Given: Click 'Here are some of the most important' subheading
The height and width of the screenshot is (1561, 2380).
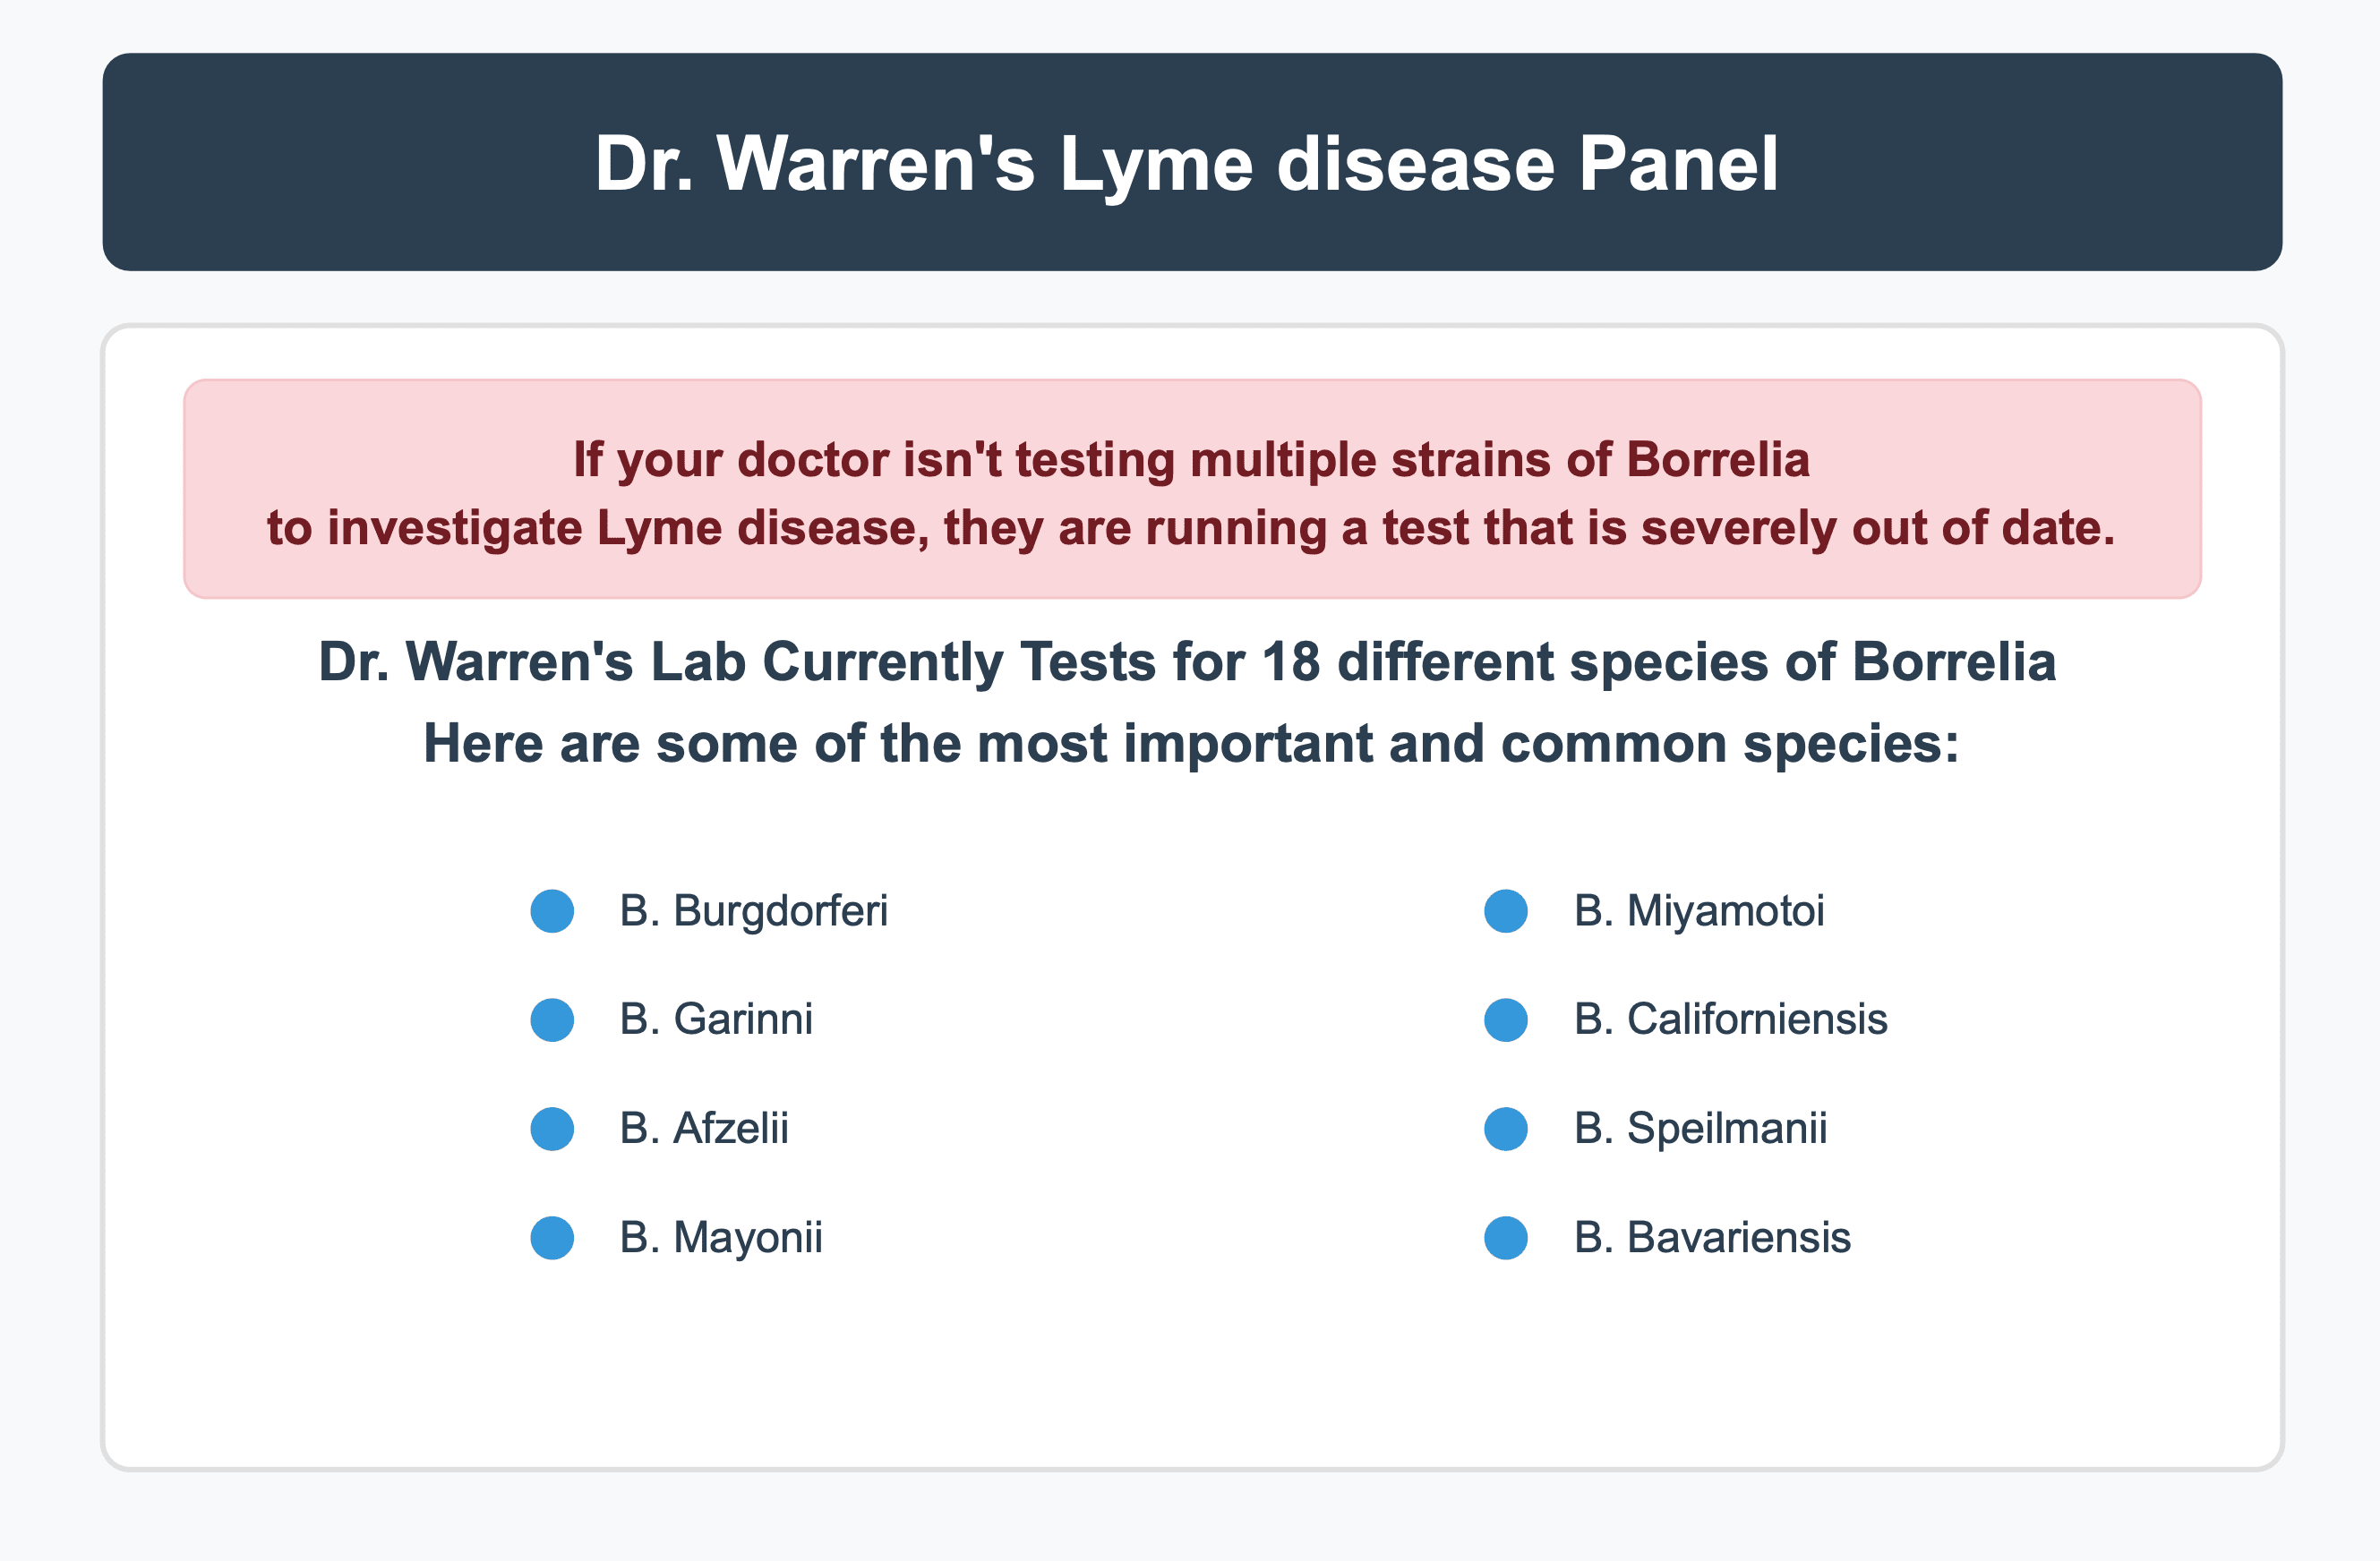Looking at the screenshot, I should 1190,745.
